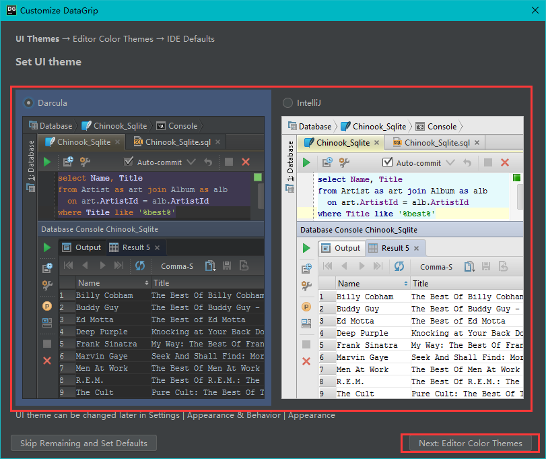Click the gray stop square in Darcula editor toolbar
The image size is (546, 459).
[229, 162]
